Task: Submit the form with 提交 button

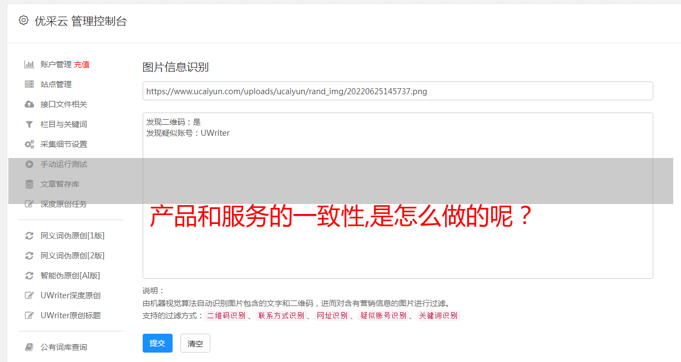Action: click(158, 343)
